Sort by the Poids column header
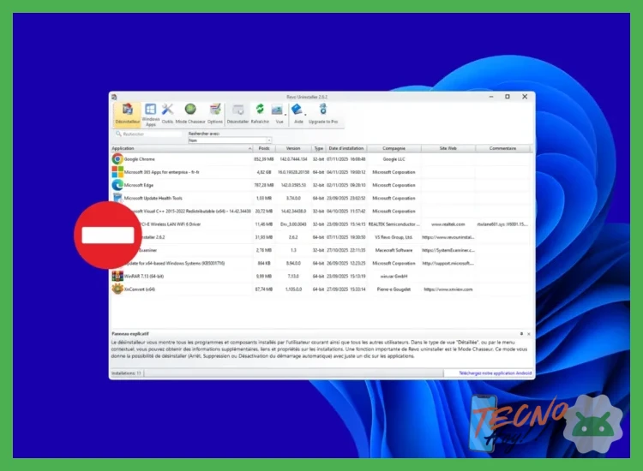 click(264, 148)
